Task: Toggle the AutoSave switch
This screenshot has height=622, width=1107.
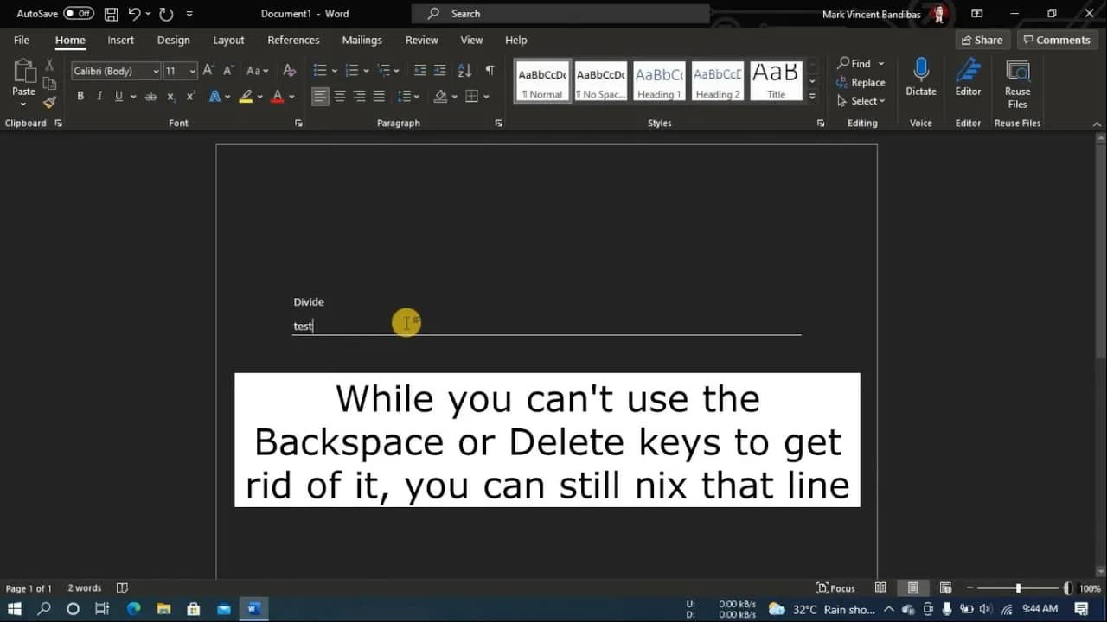Action: (x=79, y=14)
